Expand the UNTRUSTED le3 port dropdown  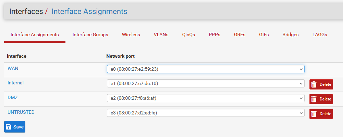[206, 112]
